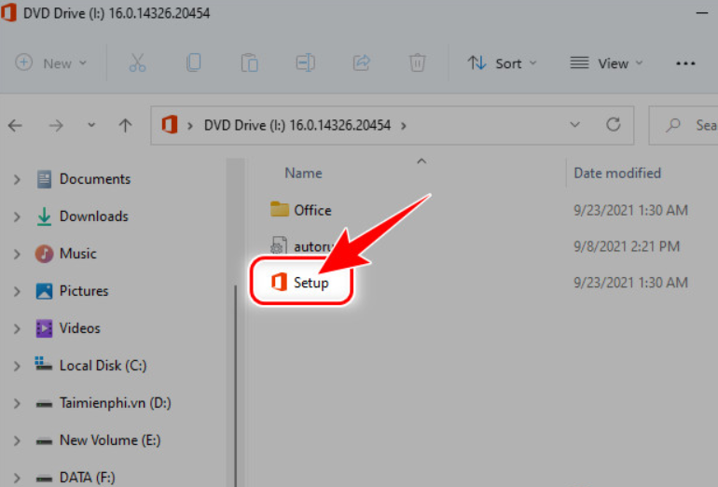
Task: Click autorun date 9/8/2021 2:21 PM
Action: 627,246
